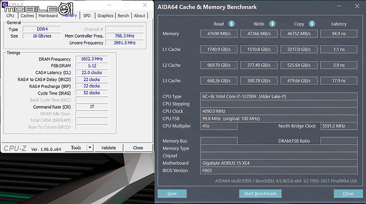This screenshot has width=366, height=204.
Task: Click Mem Controller Freq. value 798.3 MHz
Action: (x=125, y=36)
